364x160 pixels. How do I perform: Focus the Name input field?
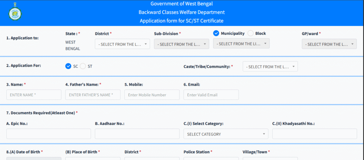point(34,95)
